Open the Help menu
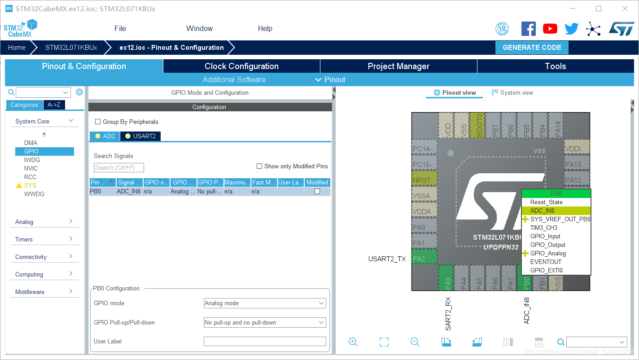Screen dimensions: 639x360 265,28
